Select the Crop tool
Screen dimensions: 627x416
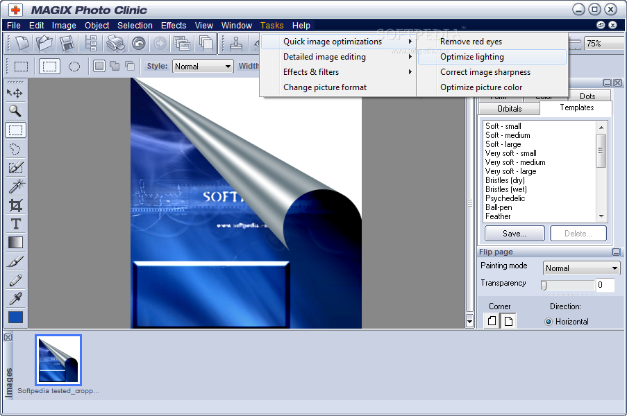tap(15, 205)
